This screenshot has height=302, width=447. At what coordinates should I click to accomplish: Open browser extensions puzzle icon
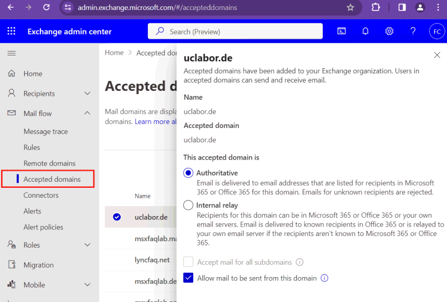pyautogui.click(x=376, y=7)
